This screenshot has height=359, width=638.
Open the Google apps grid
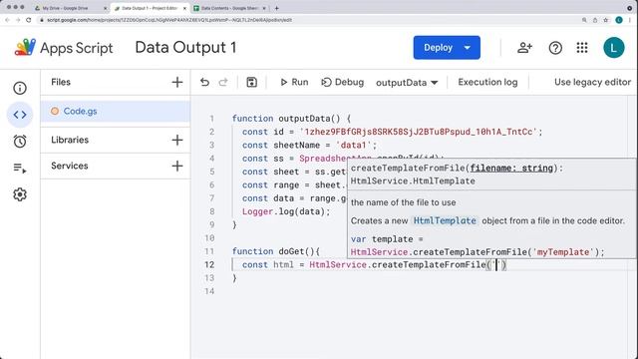tap(582, 48)
